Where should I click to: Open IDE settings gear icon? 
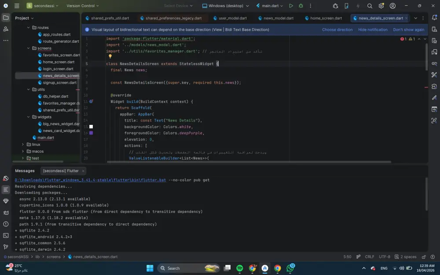[381, 6]
